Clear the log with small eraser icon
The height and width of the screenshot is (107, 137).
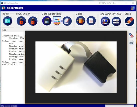131,35
